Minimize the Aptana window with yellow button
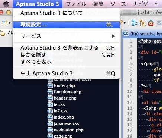The image size is (162, 138). click(x=9, y=13)
